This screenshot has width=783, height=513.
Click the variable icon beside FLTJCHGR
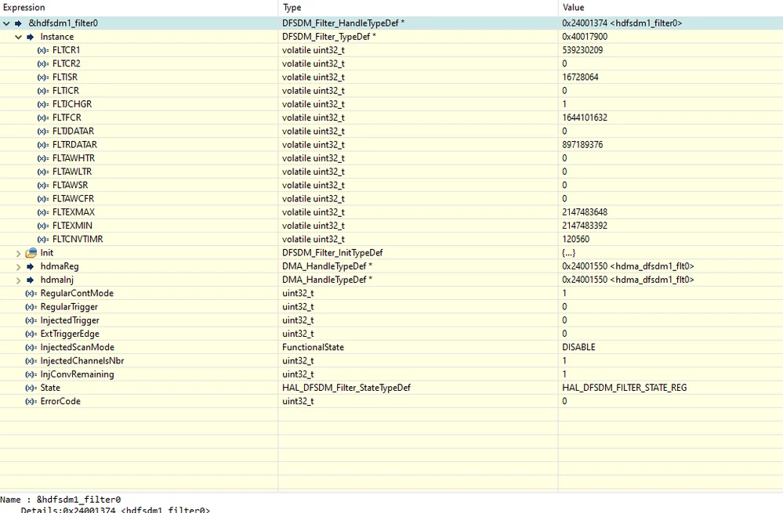pos(43,104)
